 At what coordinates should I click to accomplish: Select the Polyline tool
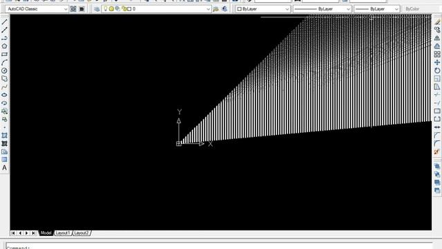click(x=5, y=38)
